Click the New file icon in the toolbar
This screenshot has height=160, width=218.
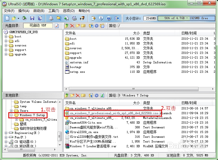7,18
